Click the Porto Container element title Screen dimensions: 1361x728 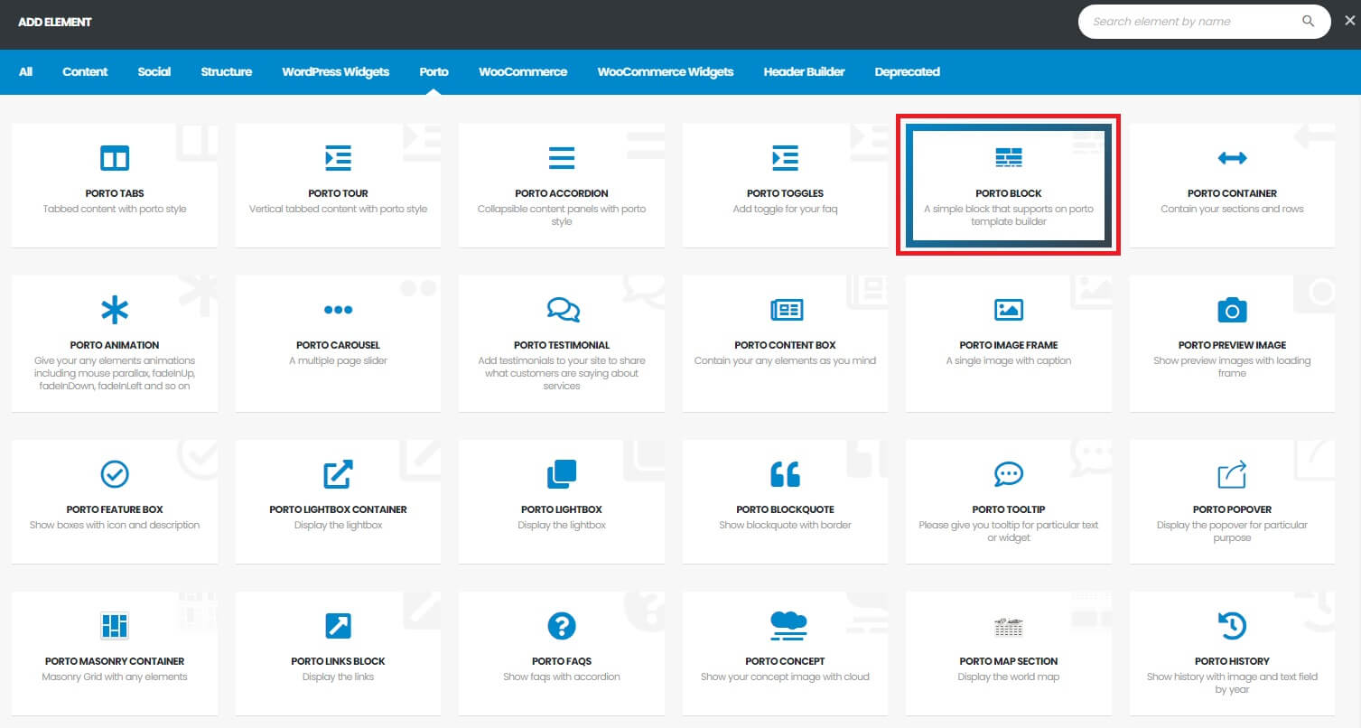tap(1232, 193)
